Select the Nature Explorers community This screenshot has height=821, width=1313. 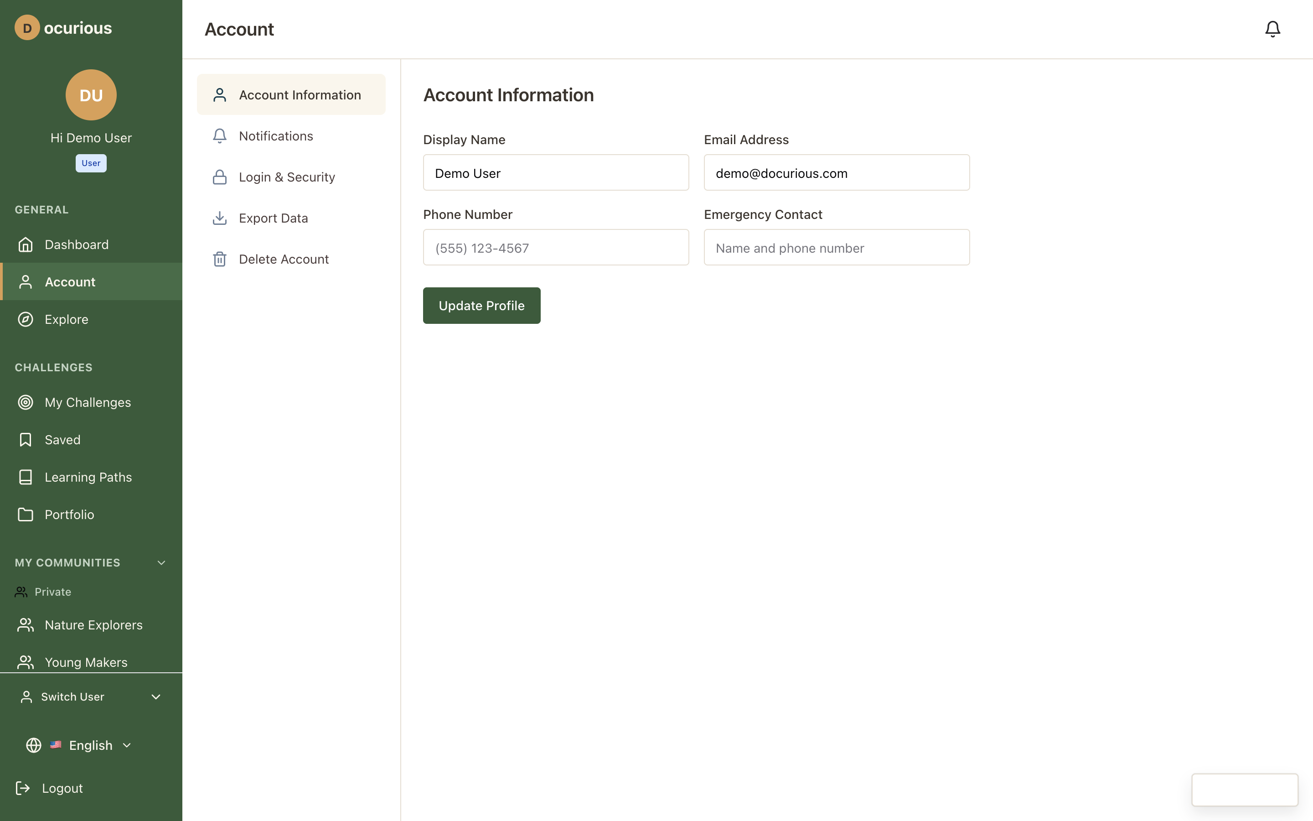(x=93, y=625)
